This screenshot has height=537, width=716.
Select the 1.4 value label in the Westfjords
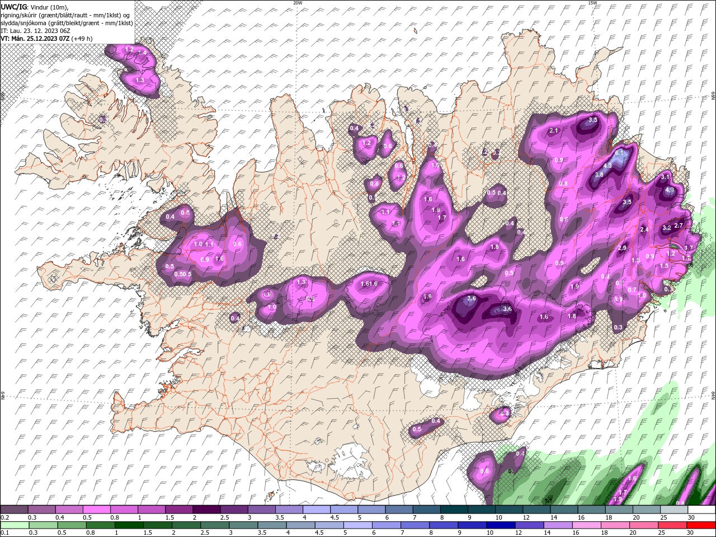[x=142, y=53]
